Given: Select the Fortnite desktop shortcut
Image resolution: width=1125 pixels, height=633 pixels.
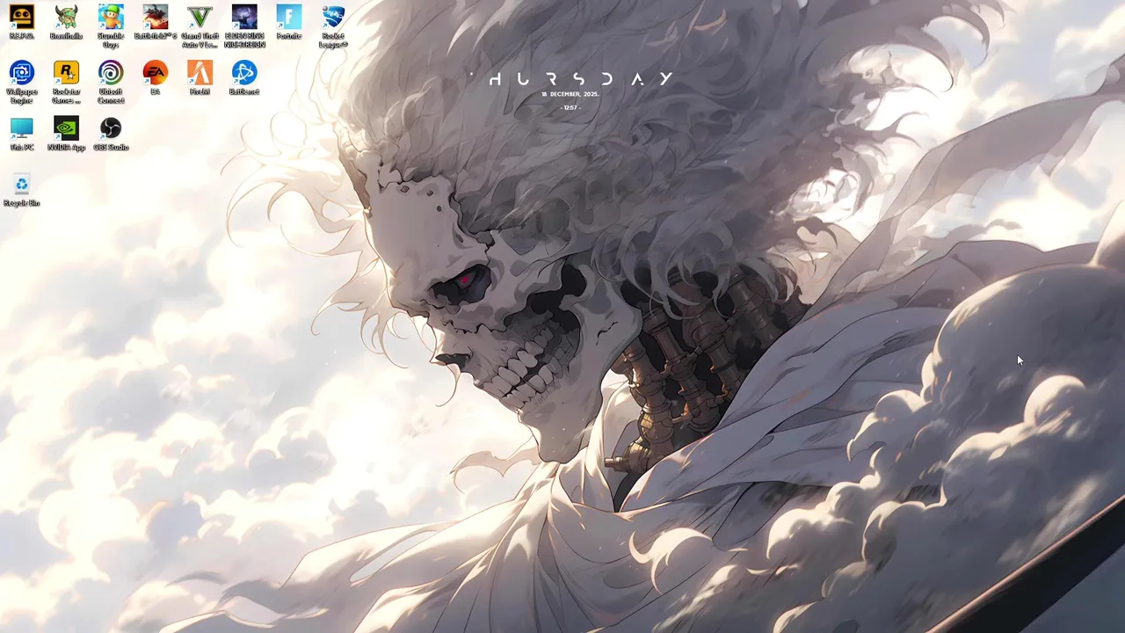Looking at the screenshot, I should 288,22.
